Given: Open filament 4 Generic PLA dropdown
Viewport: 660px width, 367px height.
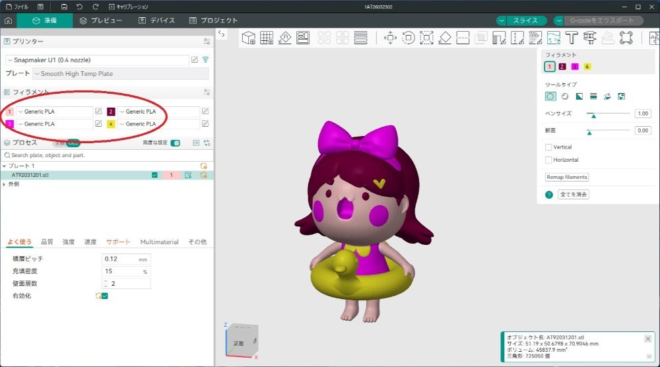Looking at the screenshot, I should point(158,123).
